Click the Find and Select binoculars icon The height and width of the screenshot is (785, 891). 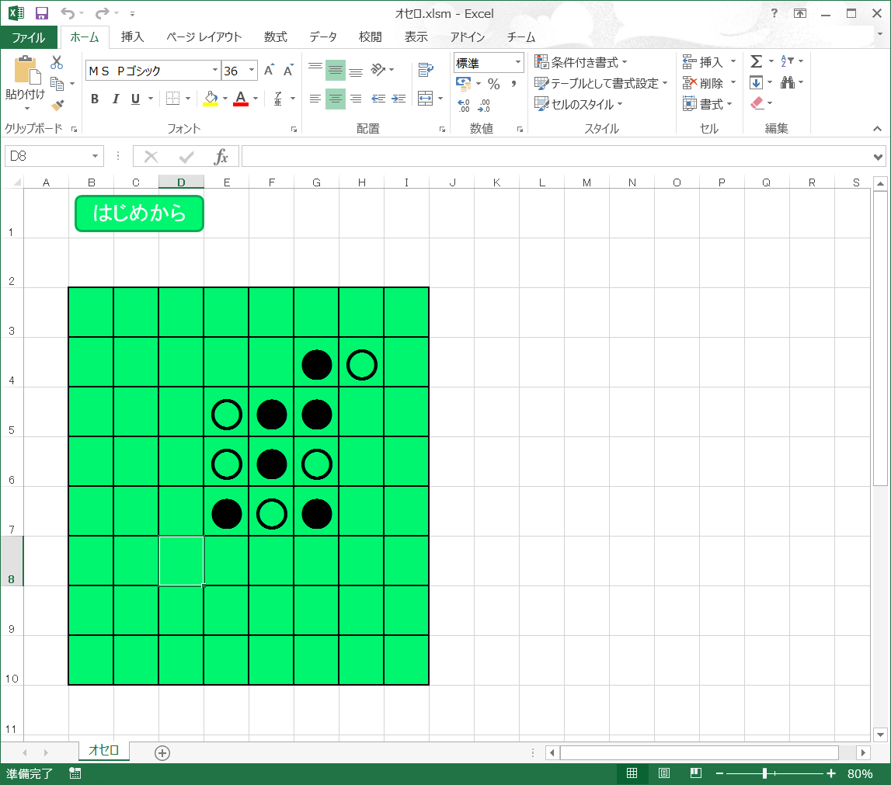(787, 82)
